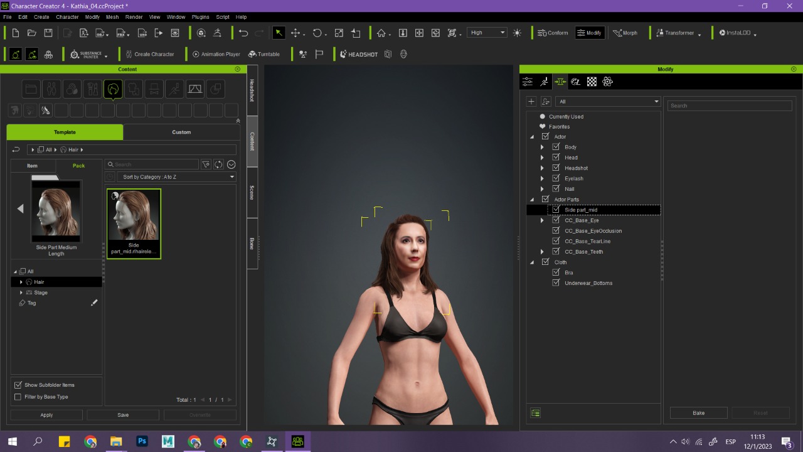Click the sun lighting icon
803x452 pixels.
(517, 33)
